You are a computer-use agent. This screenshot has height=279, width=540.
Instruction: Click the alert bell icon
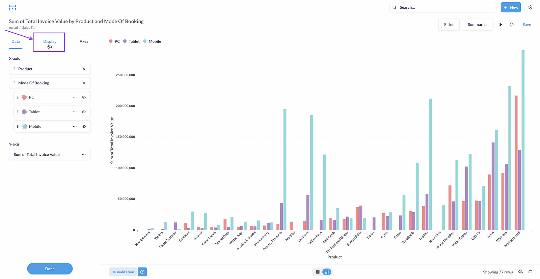pos(531,272)
